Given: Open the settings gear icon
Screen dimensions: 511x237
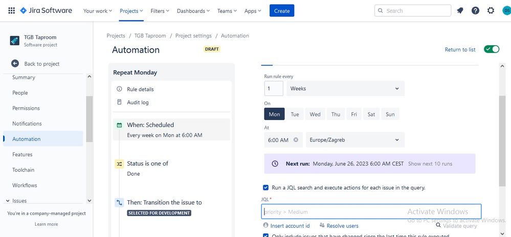Looking at the screenshot, I should [491, 11].
